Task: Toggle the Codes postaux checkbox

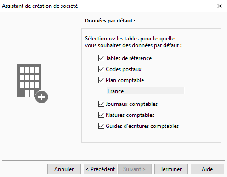Action: click(x=101, y=69)
